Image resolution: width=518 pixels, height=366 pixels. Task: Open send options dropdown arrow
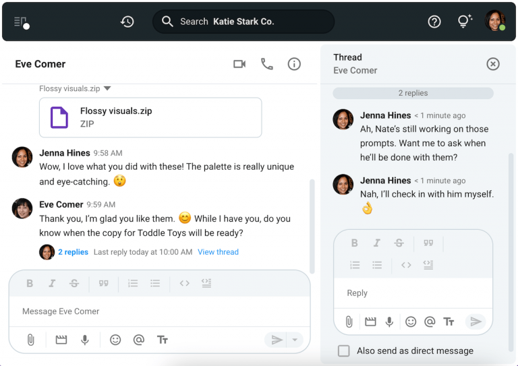(295, 340)
